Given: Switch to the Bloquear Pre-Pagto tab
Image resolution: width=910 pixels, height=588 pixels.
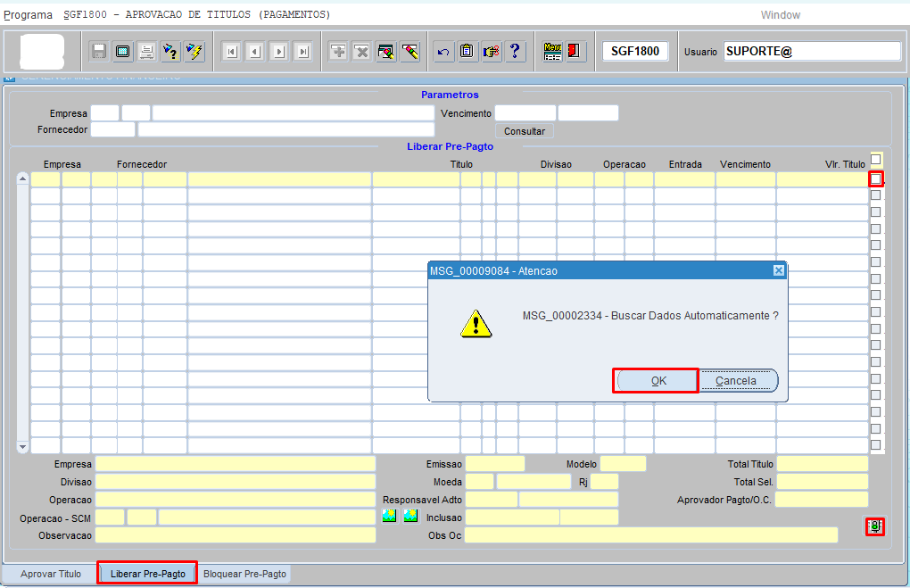Looking at the screenshot, I should [x=245, y=574].
